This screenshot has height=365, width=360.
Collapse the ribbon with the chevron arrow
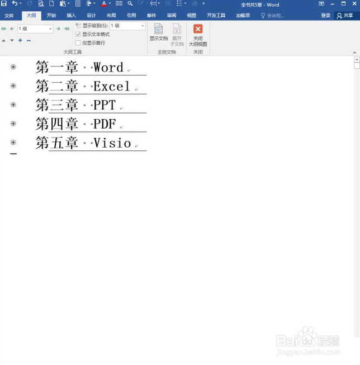tap(354, 53)
